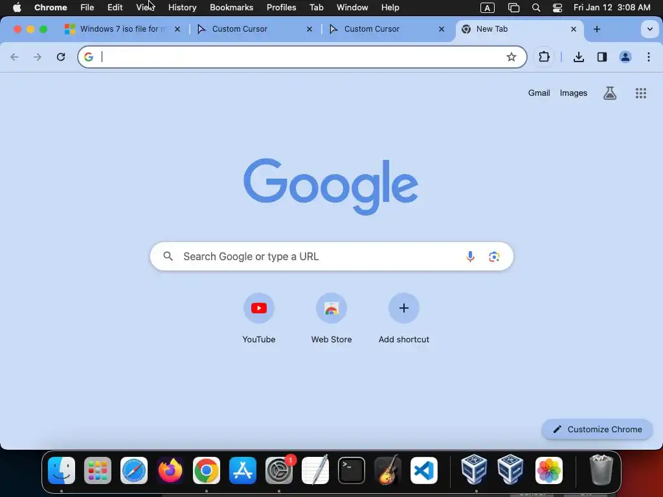Open the Help menu

click(390, 8)
